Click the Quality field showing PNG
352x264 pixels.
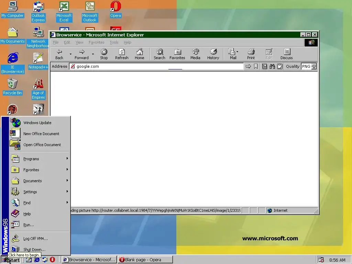306,66
